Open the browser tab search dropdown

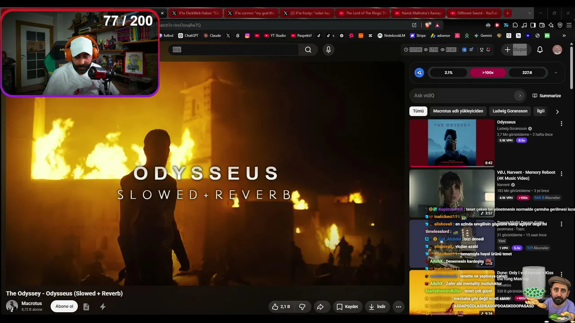(x=530, y=13)
